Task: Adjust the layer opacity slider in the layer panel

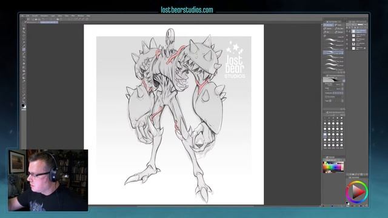Action: pos(360,24)
